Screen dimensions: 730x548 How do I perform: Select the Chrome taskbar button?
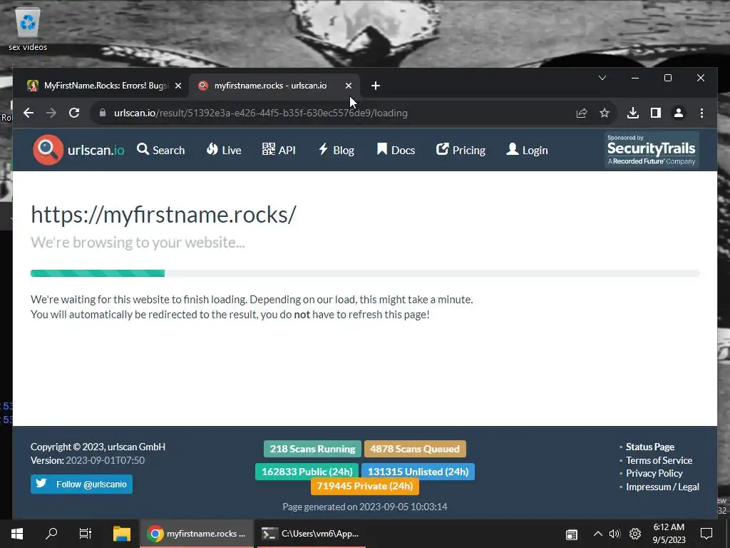(x=197, y=534)
